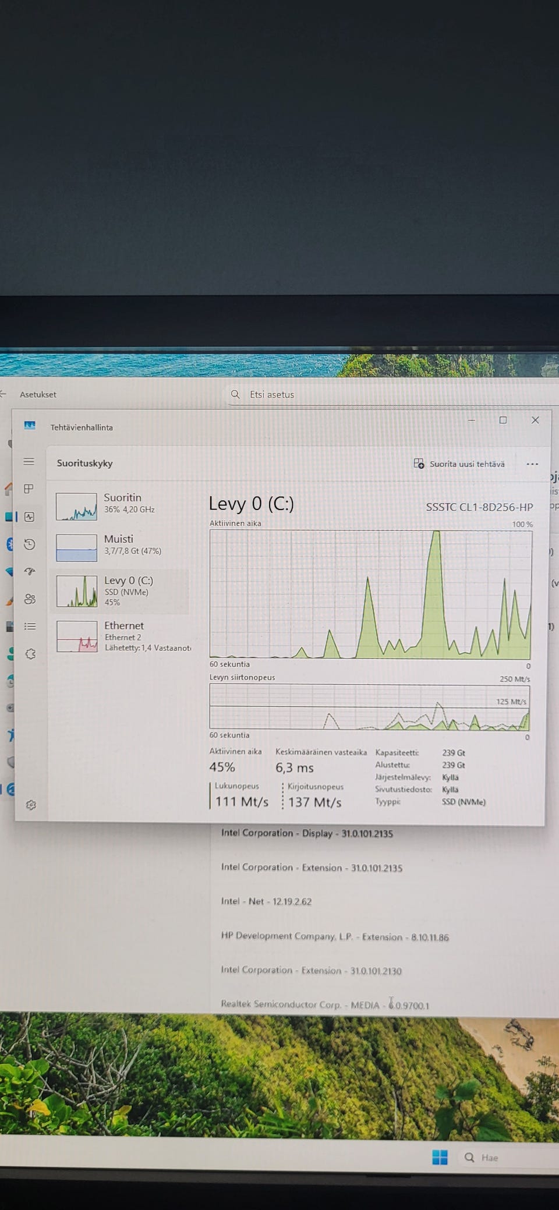The height and width of the screenshot is (1210, 559).
Task: Click Intel Corporation - Display - 31.0.101.2135 entry
Action: click(307, 833)
